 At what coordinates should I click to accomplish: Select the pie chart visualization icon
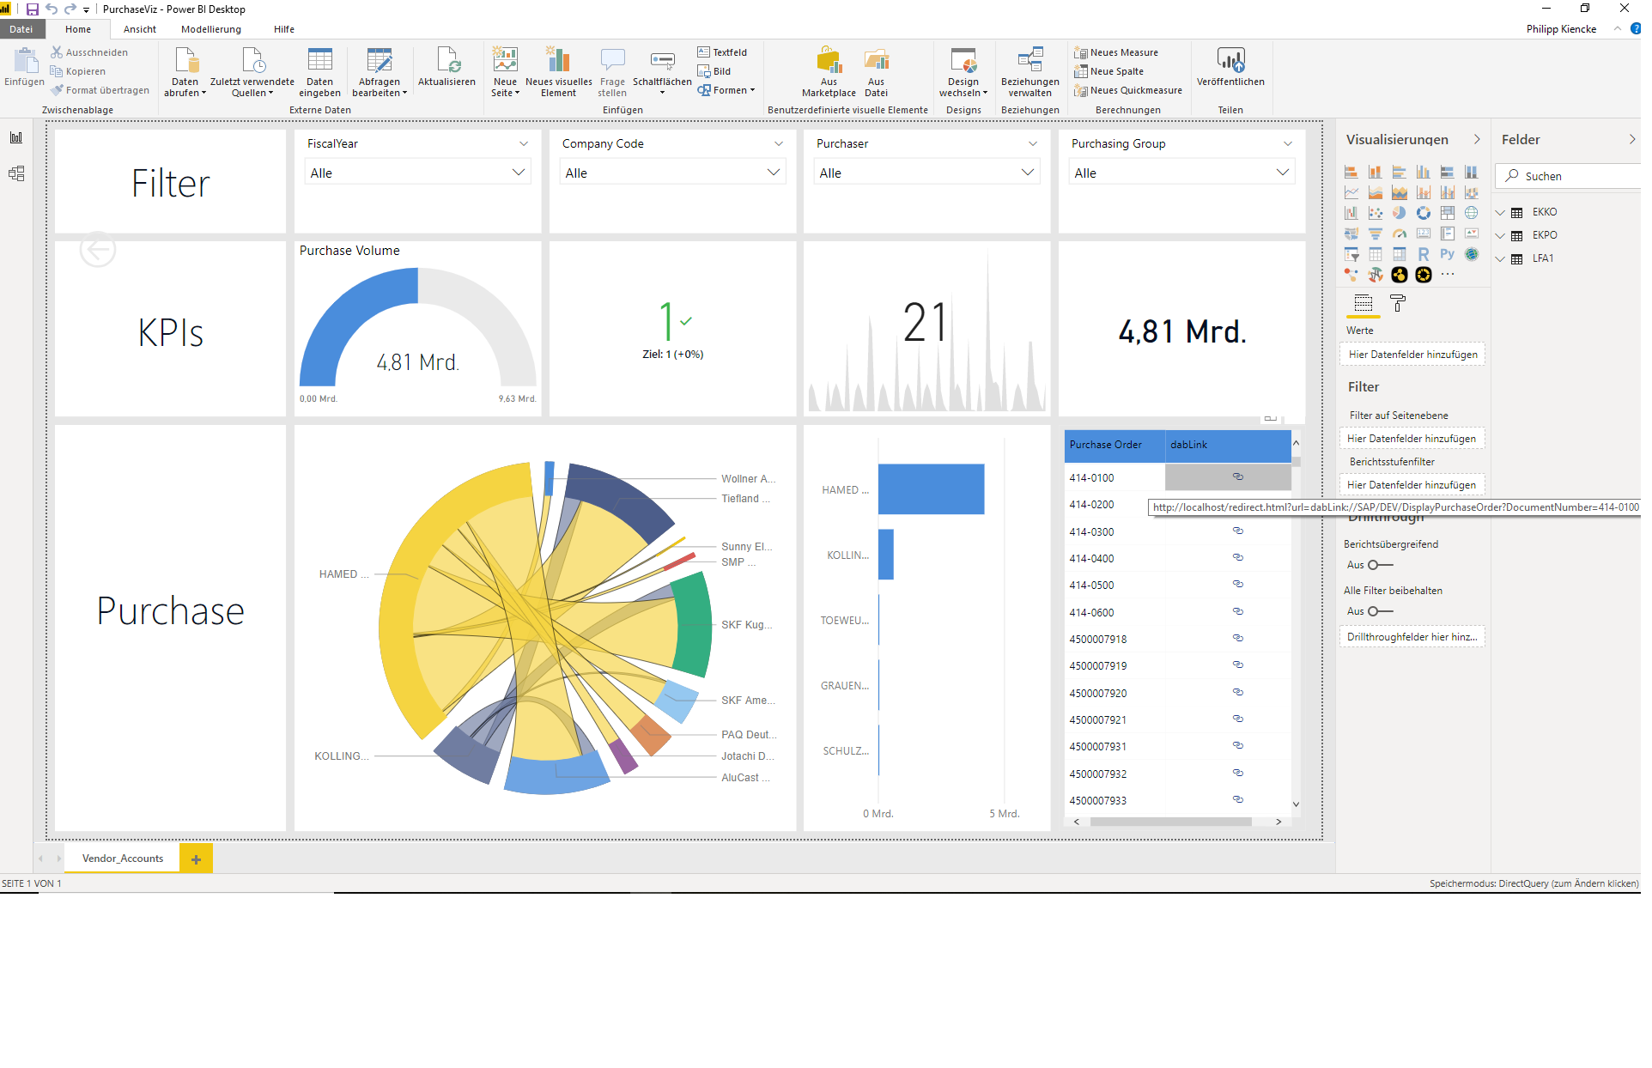click(1400, 213)
